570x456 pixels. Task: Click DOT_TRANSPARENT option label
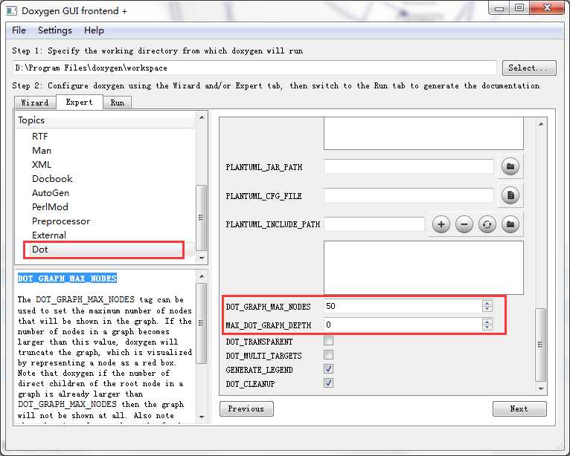pyautogui.click(x=259, y=342)
